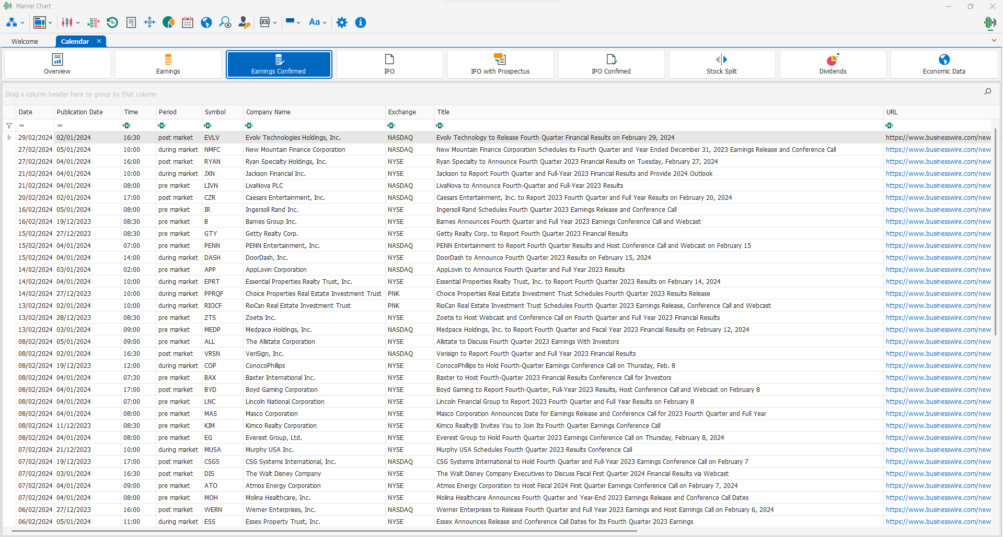Open settings gear icon

point(342,22)
